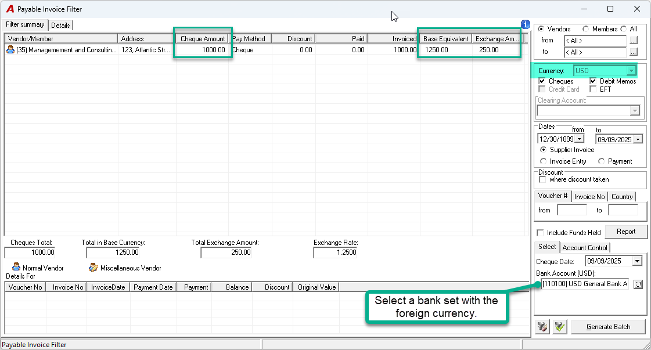
Task: Open the Cheque Date picker arrow
Action: [637, 261]
